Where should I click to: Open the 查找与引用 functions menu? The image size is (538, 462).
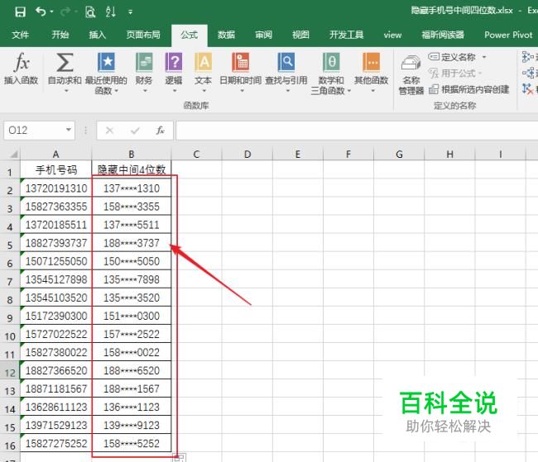tap(286, 72)
